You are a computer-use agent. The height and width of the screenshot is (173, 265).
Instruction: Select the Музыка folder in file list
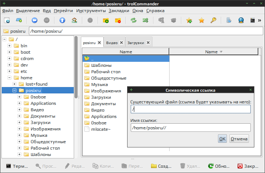[x=99, y=85]
